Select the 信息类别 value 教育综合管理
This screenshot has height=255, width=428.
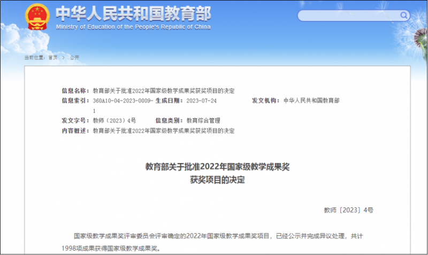coord(203,120)
